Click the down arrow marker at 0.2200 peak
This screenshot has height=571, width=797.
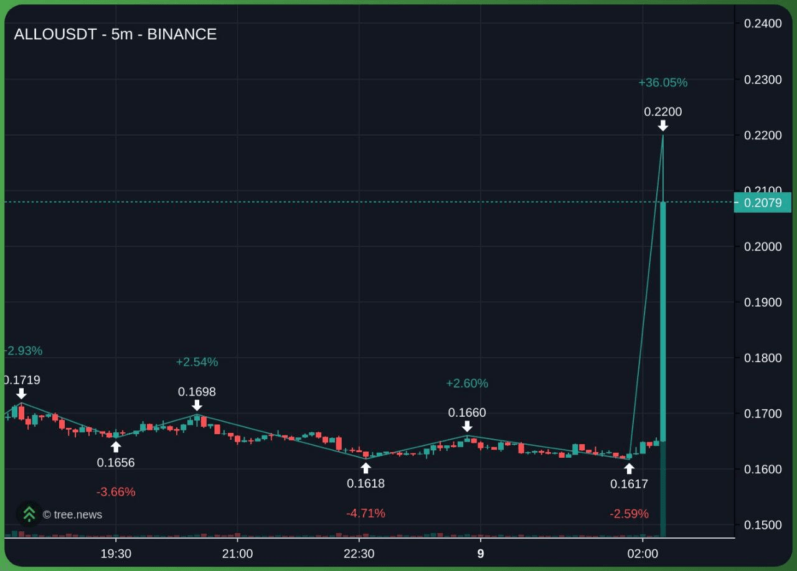coord(663,126)
